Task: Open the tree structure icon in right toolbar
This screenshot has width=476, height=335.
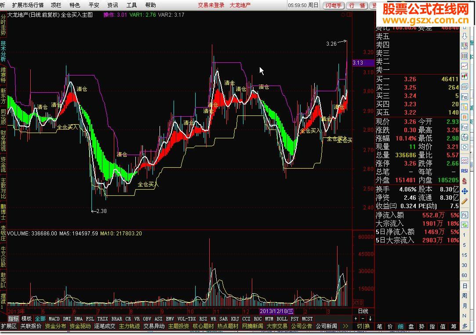Action: click(x=465, y=107)
